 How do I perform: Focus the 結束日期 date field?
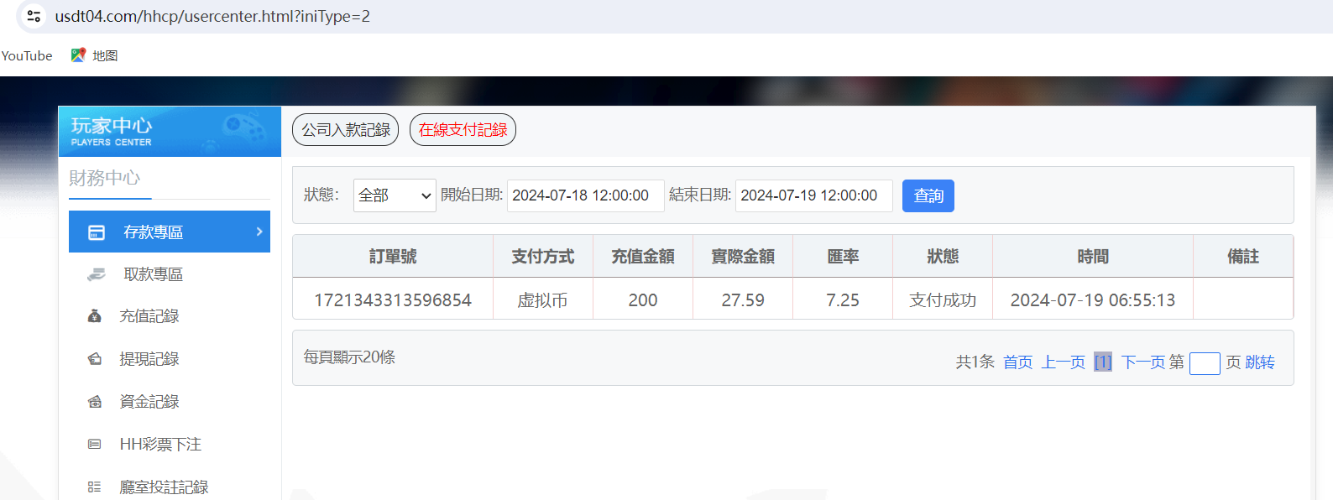point(814,195)
